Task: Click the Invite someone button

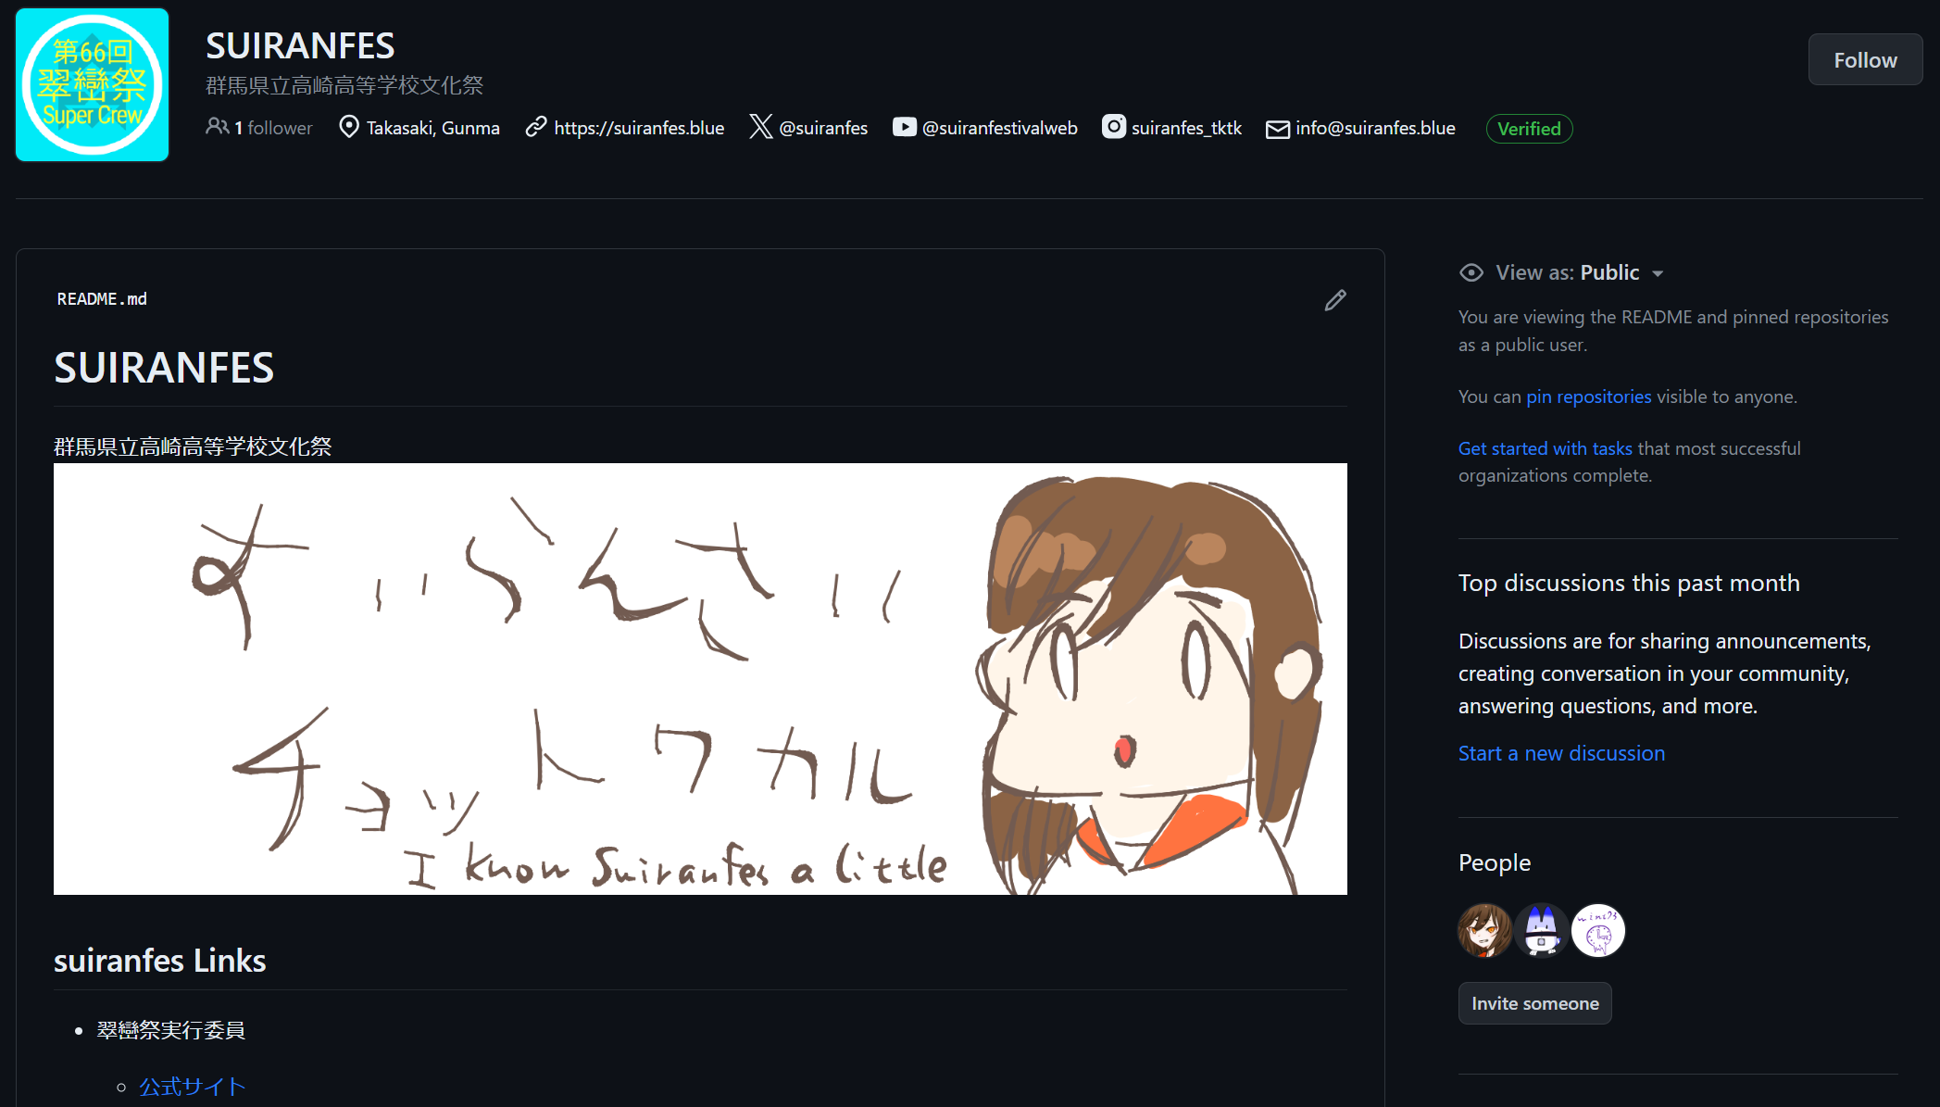Action: [1536, 1003]
